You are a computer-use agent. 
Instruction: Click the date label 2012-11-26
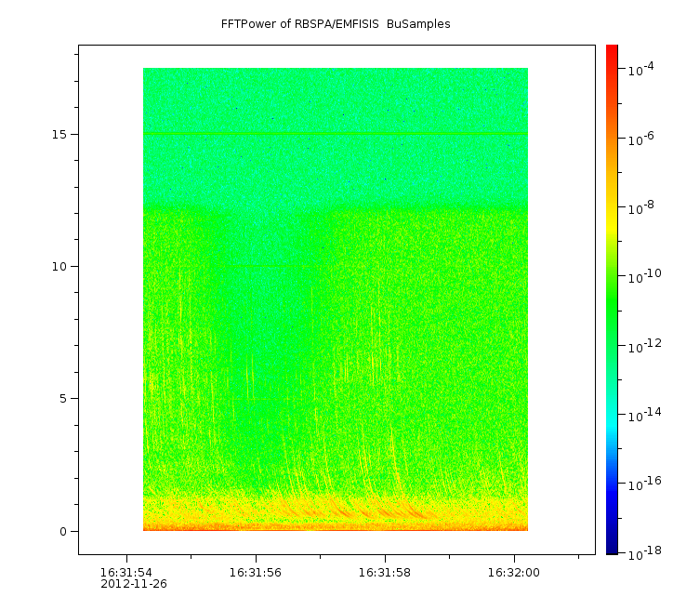pos(134,584)
